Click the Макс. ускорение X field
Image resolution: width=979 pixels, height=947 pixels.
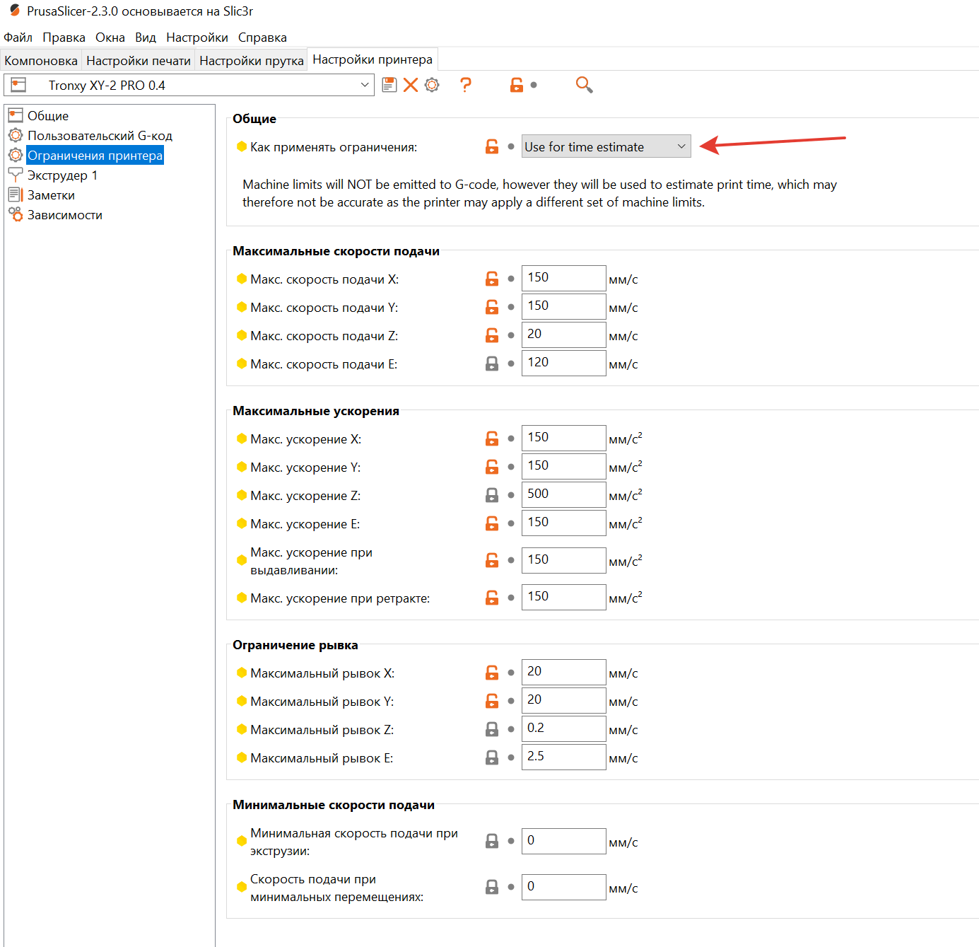(x=563, y=438)
